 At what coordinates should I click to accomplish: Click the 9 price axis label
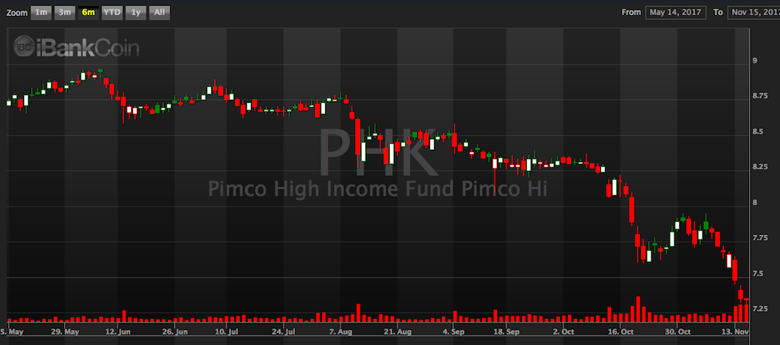pos(755,61)
